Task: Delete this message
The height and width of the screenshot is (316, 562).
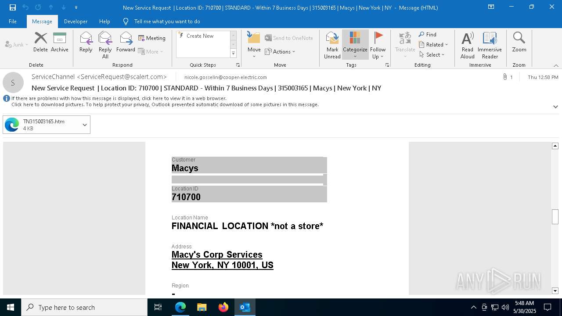Action: pos(40,42)
